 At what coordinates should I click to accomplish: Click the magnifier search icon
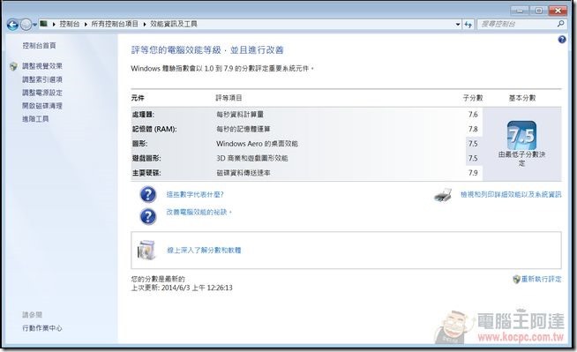click(x=560, y=24)
